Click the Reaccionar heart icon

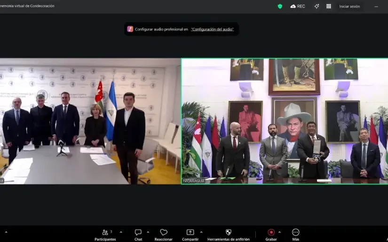[164, 234]
